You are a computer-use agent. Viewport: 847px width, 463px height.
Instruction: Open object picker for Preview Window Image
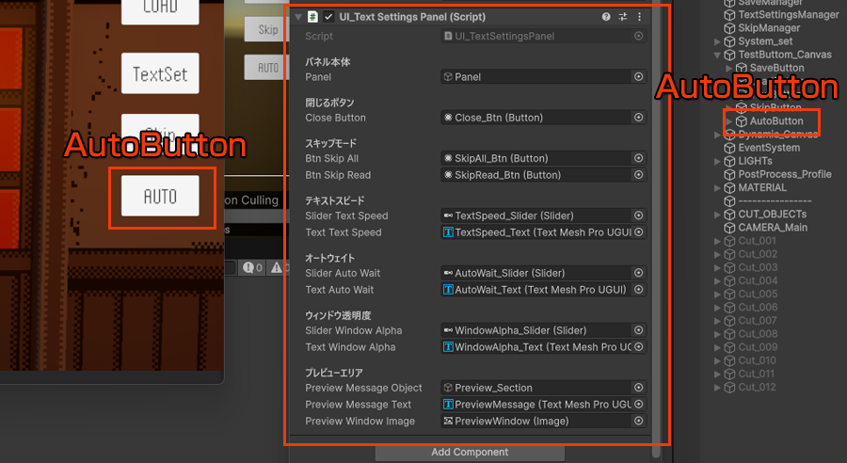pos(638,421)
